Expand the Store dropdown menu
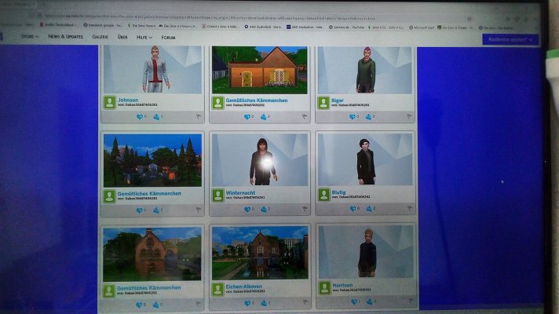The width and height of the screenshot is (559, 314). click(x=30, y=36)
